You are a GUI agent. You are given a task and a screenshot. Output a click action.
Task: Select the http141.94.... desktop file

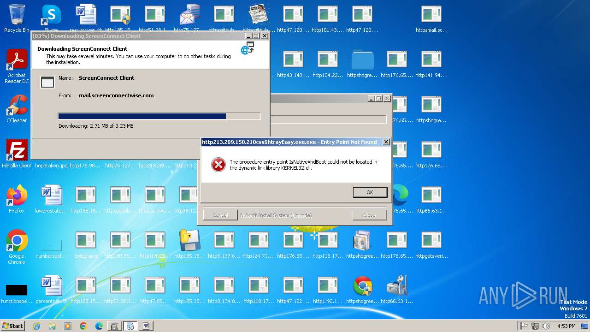(431, 64)
